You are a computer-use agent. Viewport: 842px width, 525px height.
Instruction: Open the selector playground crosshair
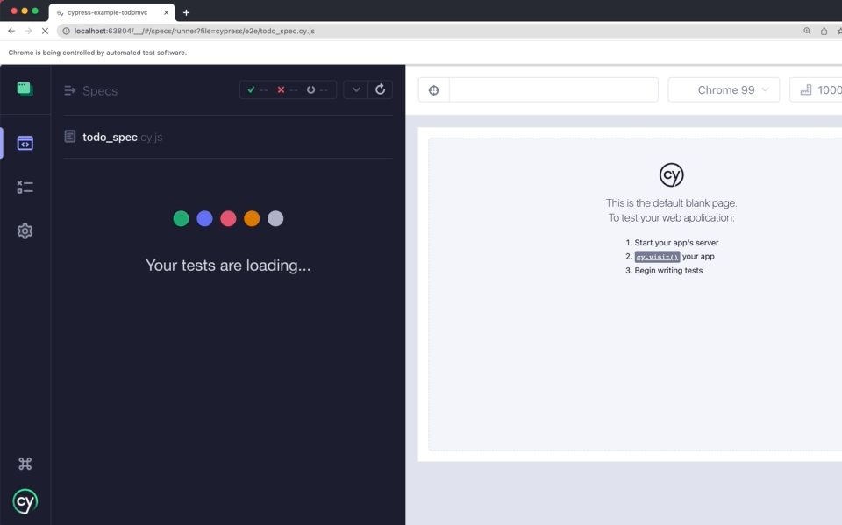click(433, 90)
